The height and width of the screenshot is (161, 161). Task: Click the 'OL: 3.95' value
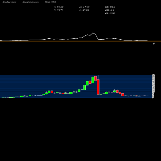tap(110, 14)
